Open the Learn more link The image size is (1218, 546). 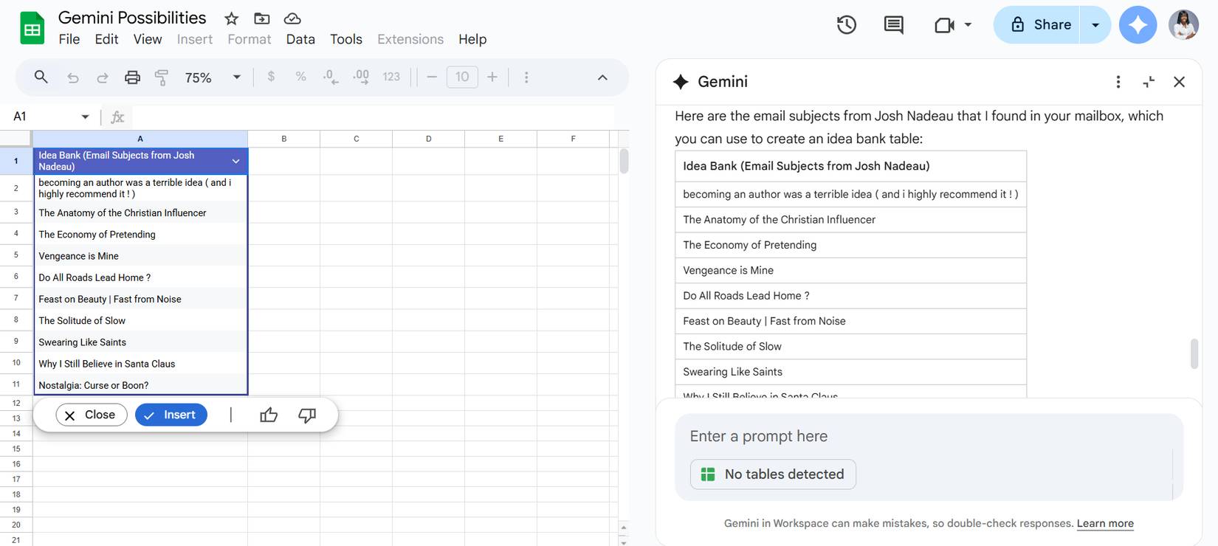pos(1105,523)
